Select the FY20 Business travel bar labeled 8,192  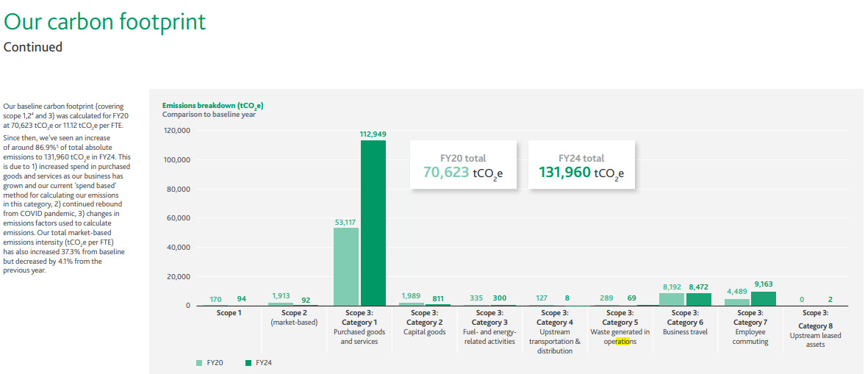click(672, 299)
